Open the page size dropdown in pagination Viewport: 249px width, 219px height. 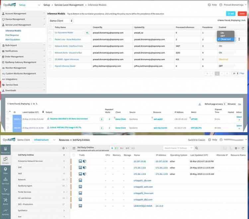pos(235,73)
